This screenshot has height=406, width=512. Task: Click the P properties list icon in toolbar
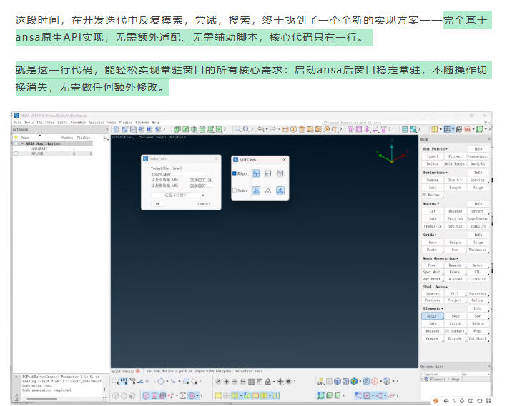pos(142,129)
